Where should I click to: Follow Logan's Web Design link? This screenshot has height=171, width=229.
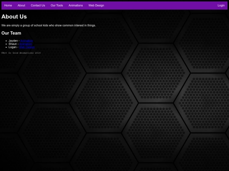tap(27, 47)
